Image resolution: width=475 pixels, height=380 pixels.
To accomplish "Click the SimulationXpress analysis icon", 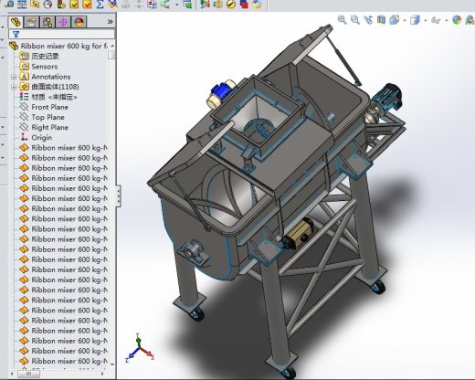I will tap(205, 4).
